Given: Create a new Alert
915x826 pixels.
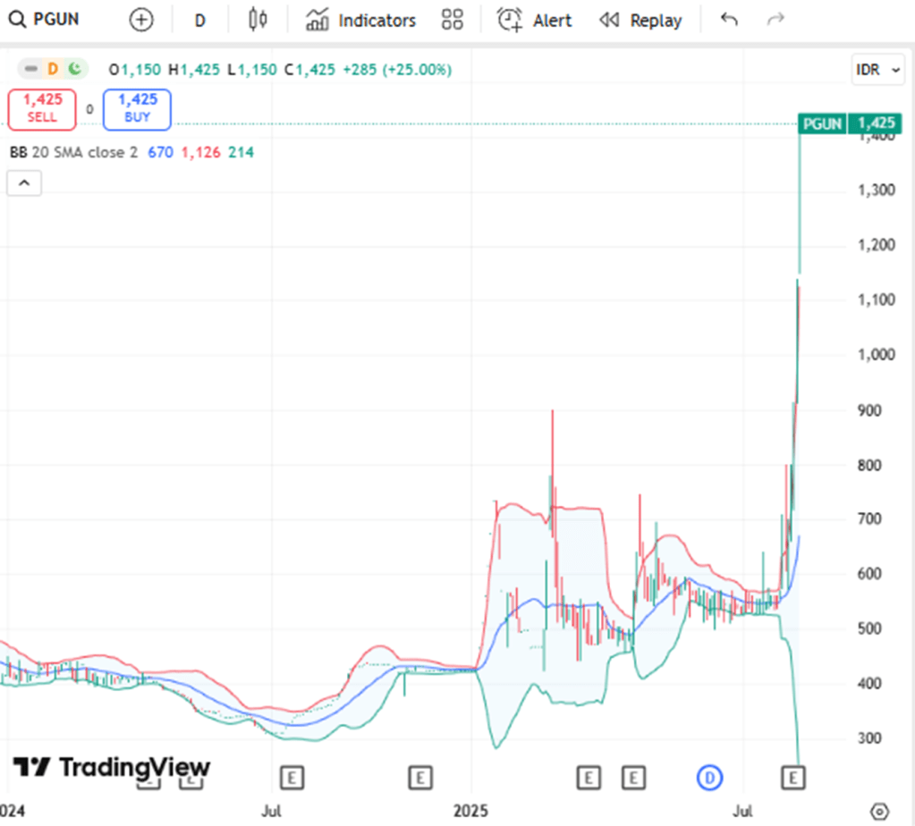Looking at the screenshot, I should pyautogui.click(x=534, y=20).
